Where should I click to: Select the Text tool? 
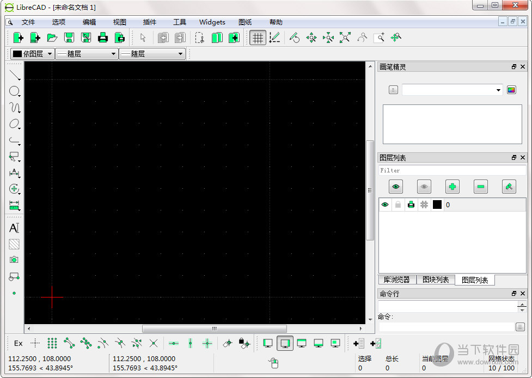tap(14, 228)
